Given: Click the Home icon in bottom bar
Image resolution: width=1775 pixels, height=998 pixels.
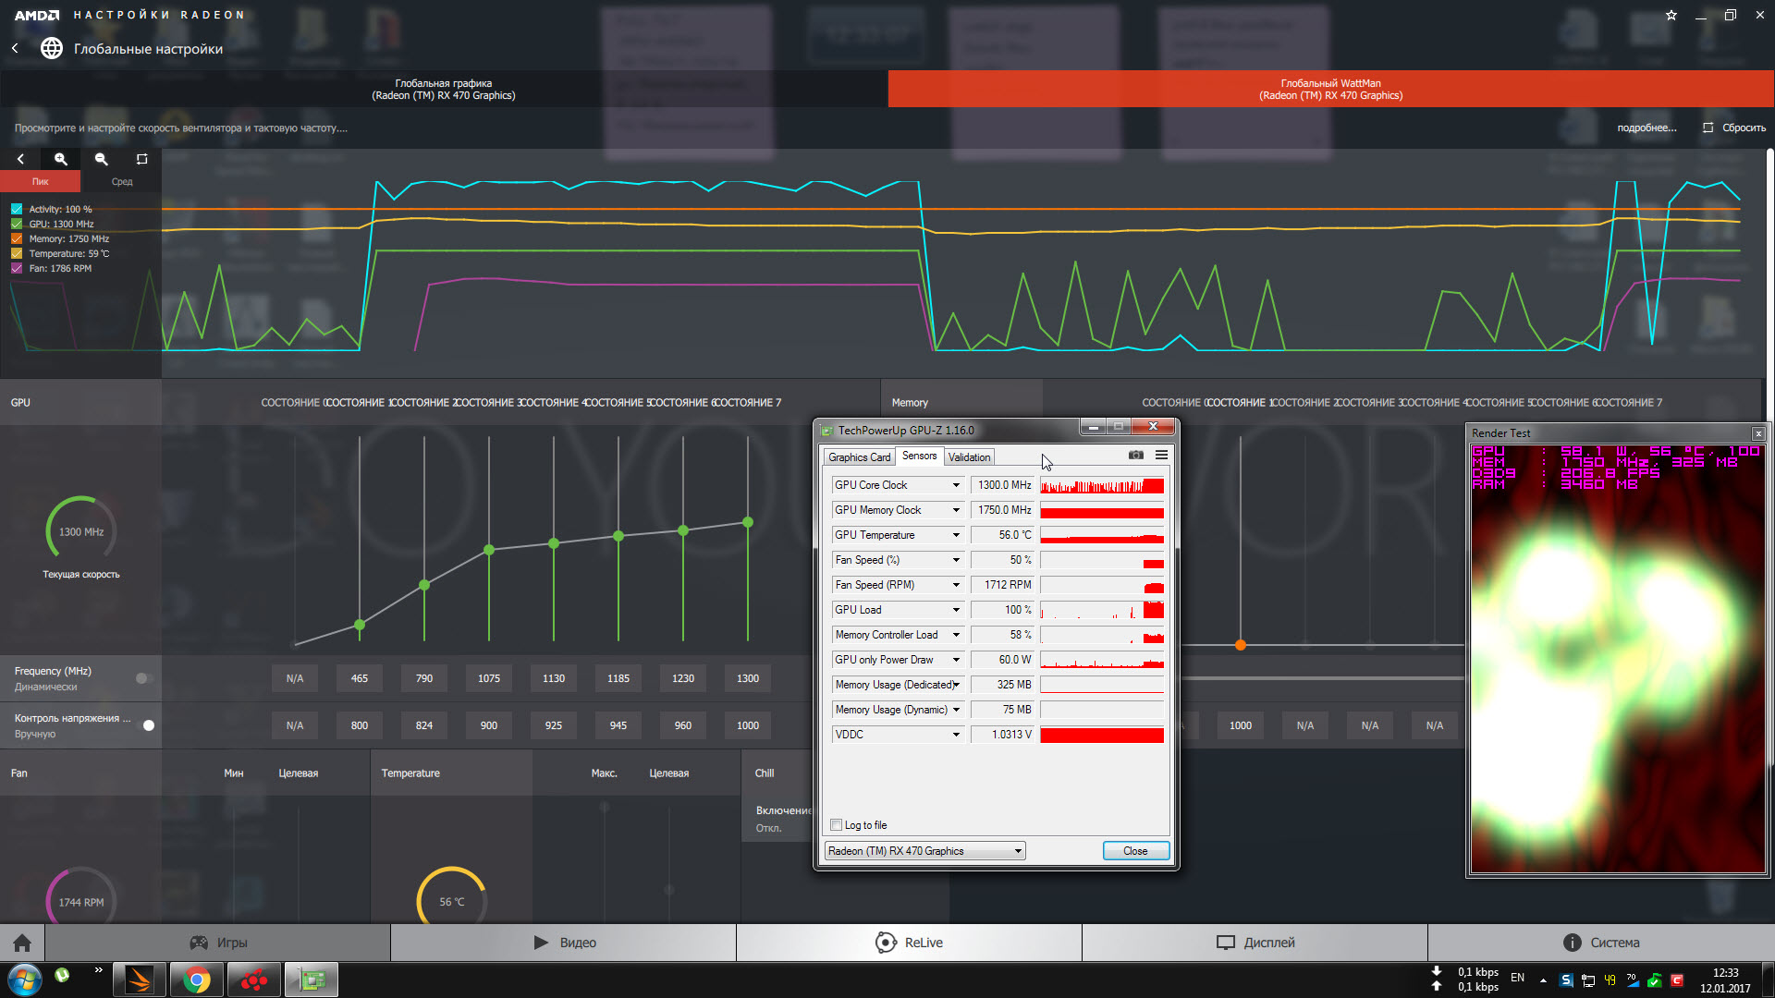Looking at the screenshot, I should pos(22,943).
